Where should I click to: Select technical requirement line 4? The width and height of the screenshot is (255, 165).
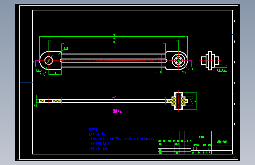coord(99,149)
